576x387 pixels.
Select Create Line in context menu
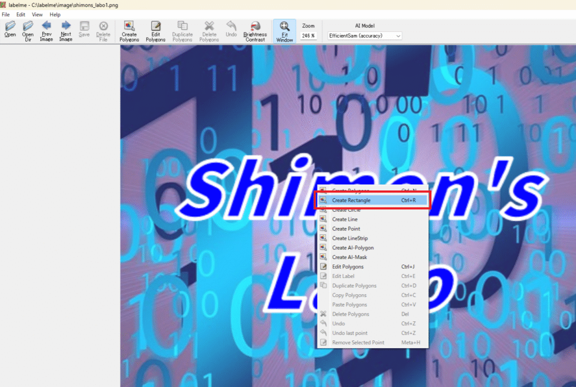pos(344,220)
